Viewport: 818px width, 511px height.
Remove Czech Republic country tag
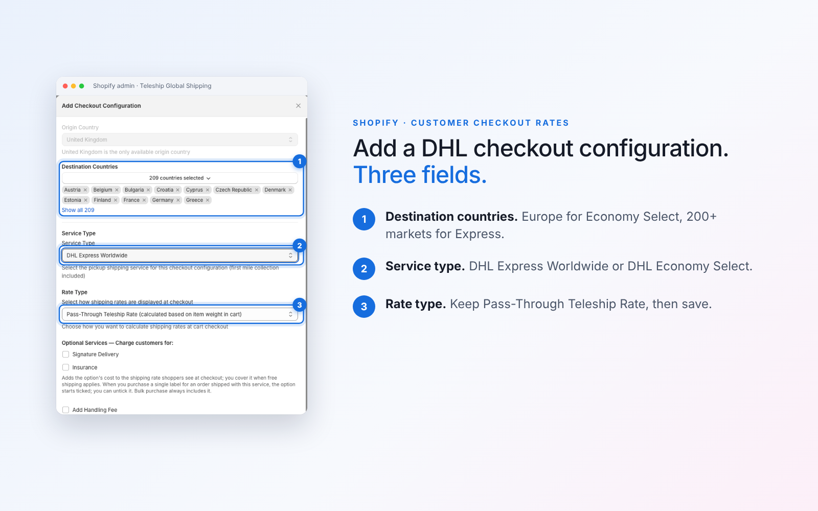pos(257,190)
